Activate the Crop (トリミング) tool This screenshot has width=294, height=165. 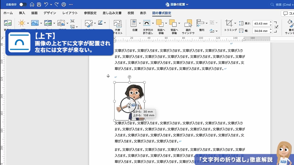[x=229, y=23]
